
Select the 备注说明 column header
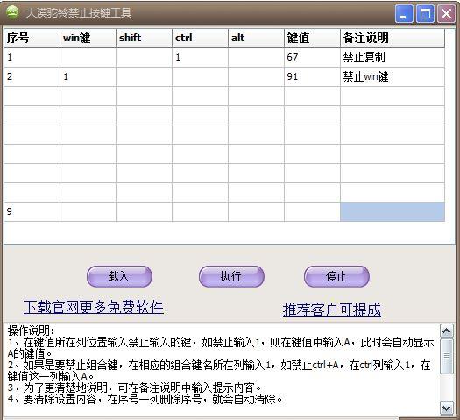(x=393, y=38)
